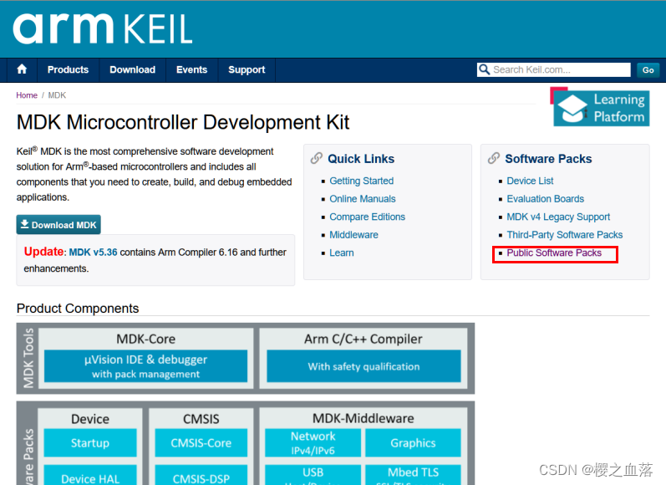Open the Middleware quick link

(353, 235)
